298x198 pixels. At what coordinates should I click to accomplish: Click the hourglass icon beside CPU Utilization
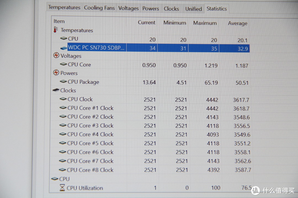pos(62,188)
